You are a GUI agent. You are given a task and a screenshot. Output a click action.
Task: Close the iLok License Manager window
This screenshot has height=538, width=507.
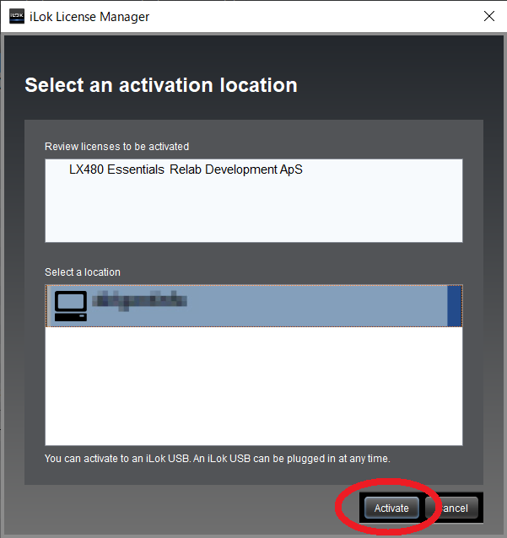[x=488, y=16]
